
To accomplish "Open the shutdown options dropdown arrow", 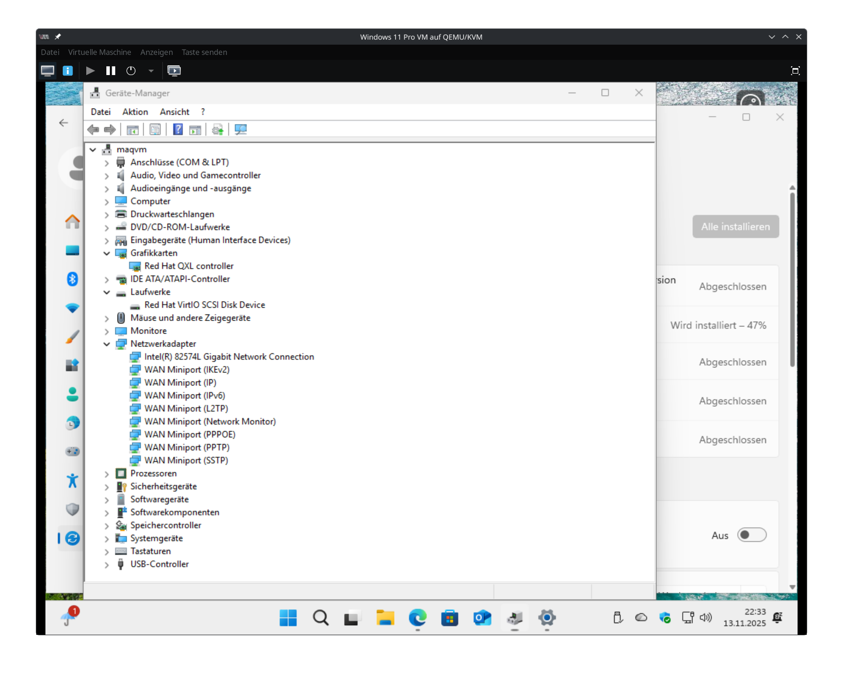I will click(x=151, y=71).
